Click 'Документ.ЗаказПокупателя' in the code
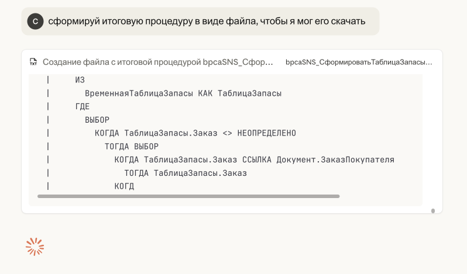467x274 pixels. click(335, 159)
